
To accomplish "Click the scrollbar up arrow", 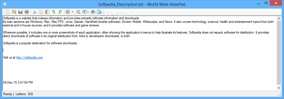I will tap(279, 18).
